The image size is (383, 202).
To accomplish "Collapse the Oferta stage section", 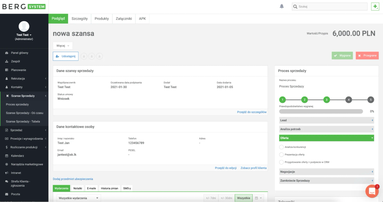I will pos(327,138).
